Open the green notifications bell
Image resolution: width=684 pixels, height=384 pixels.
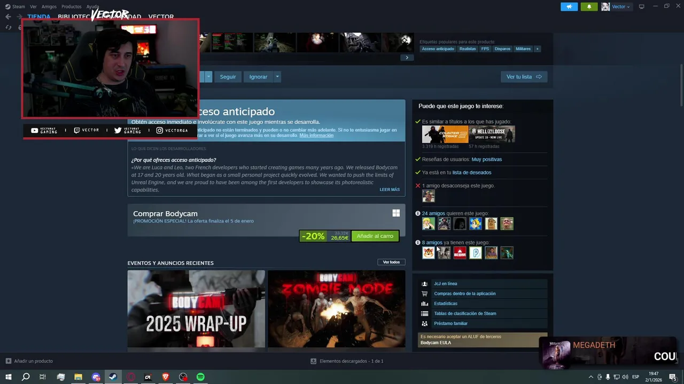pos(589,6)
